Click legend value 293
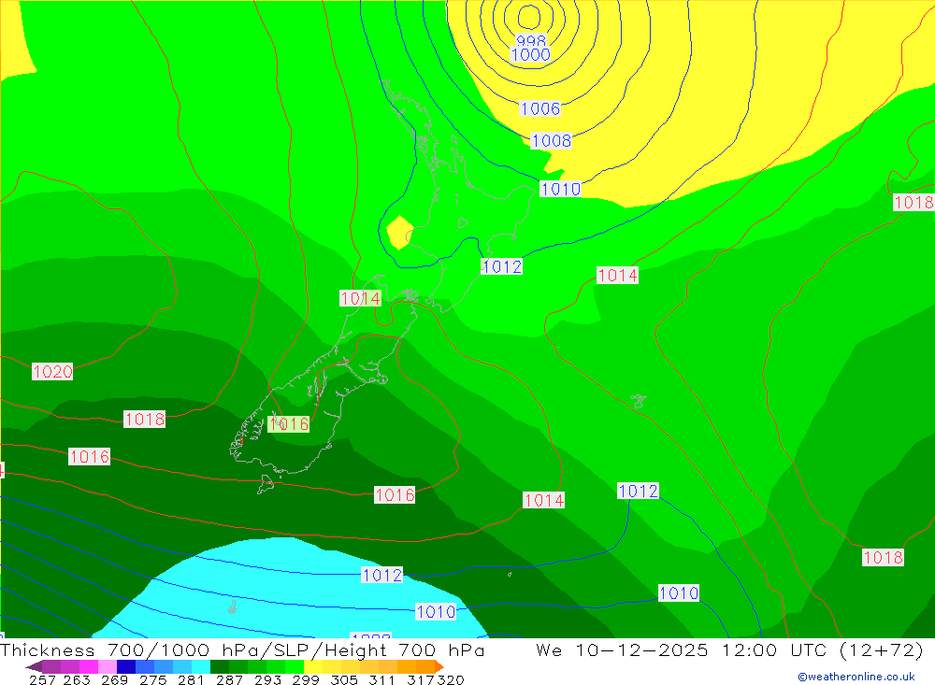935x685 pixels. pyautogui.click(x=267, y=680)
